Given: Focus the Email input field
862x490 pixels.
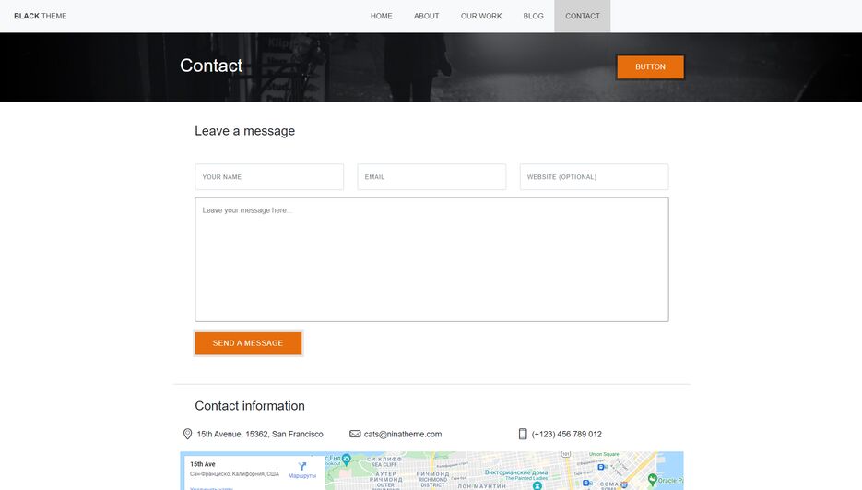Looking at the screenshot, I should point(431,177).
